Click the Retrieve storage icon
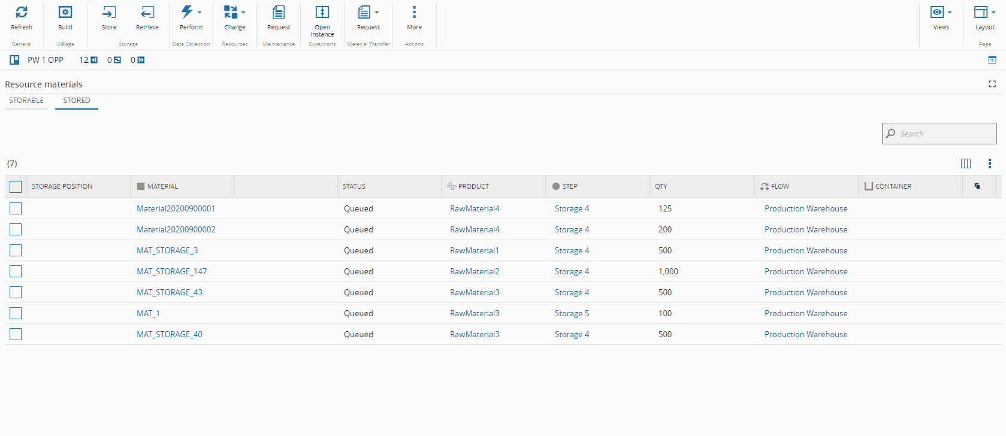The image size is (1006, 436). (147, 13)
